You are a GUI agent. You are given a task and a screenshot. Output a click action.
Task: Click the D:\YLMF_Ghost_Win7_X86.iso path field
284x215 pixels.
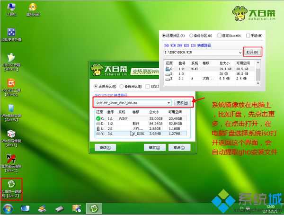click(133, 103)
